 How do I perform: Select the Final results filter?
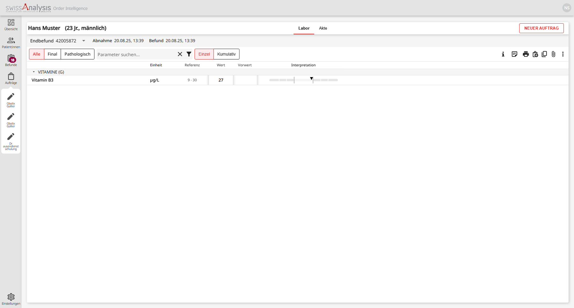point(52,54)
